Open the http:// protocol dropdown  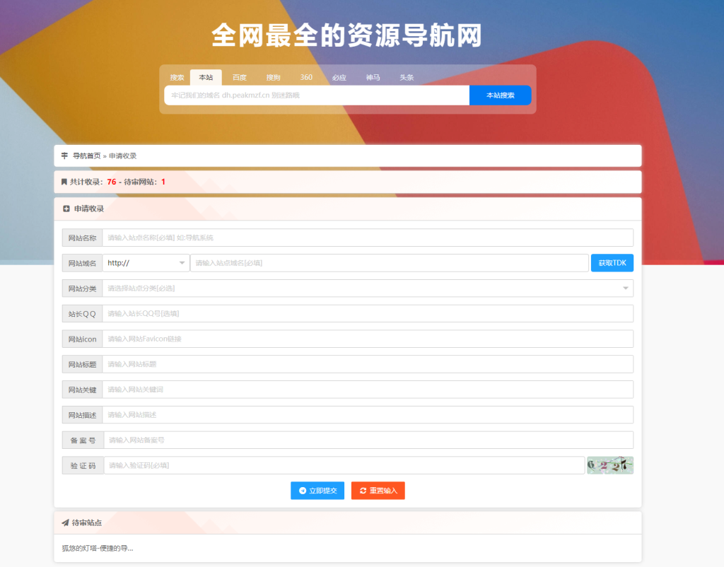[145, 262]
